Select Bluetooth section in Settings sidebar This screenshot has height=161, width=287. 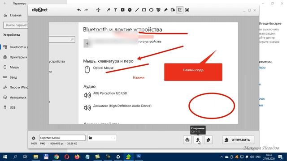(x=15, y=47)
